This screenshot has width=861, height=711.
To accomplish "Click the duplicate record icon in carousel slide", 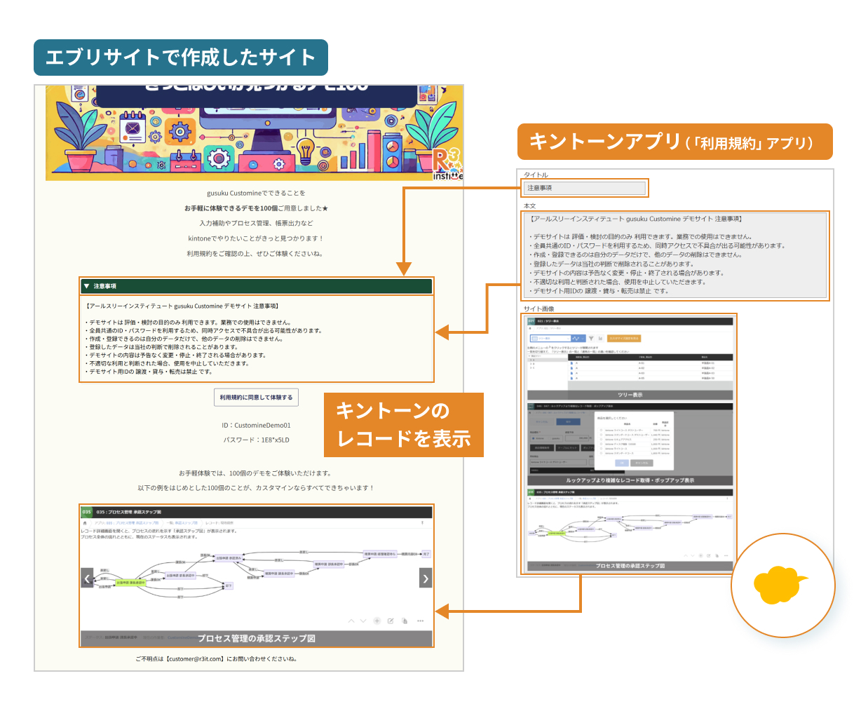I will click(405, 621).
